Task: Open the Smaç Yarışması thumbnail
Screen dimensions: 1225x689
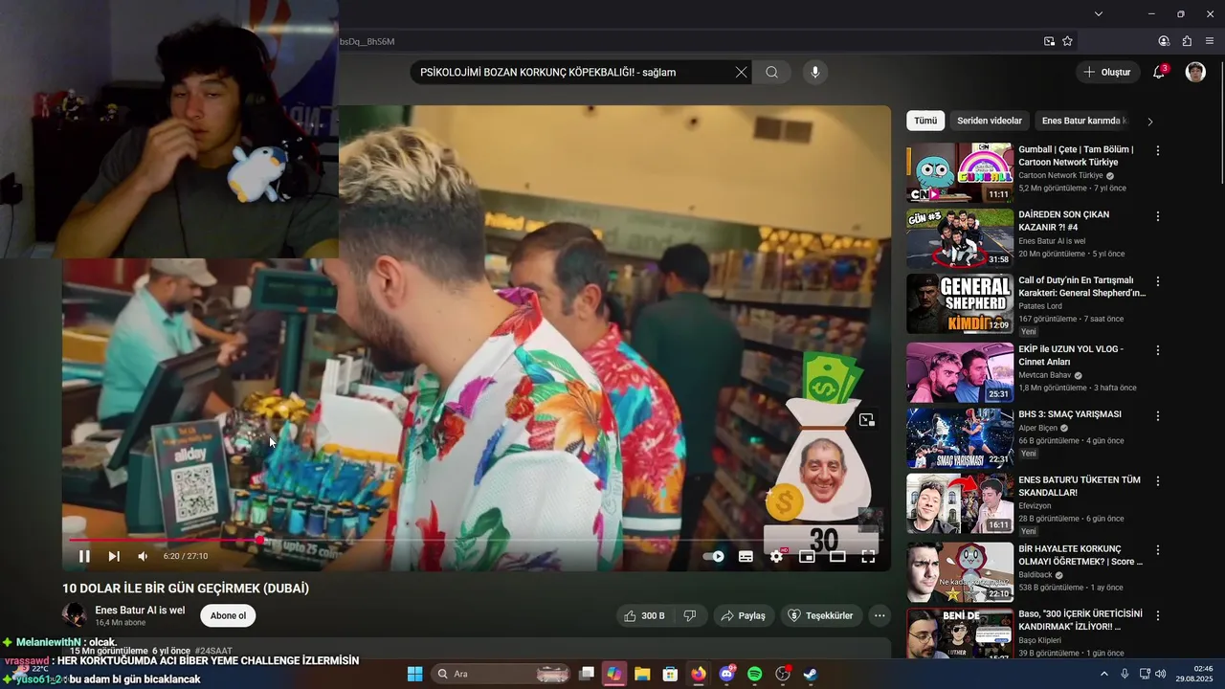Action: coord(960,437)
